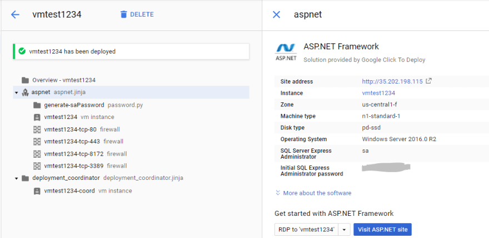Select vmtest1234-tcp-80 firewall row

tap(82, 130)
